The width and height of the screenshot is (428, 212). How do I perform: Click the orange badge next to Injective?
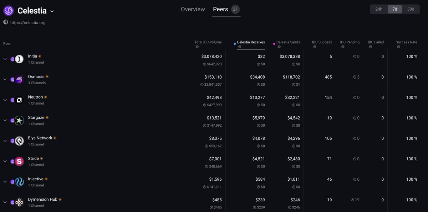pyautogui.click(x=46, y=179)
